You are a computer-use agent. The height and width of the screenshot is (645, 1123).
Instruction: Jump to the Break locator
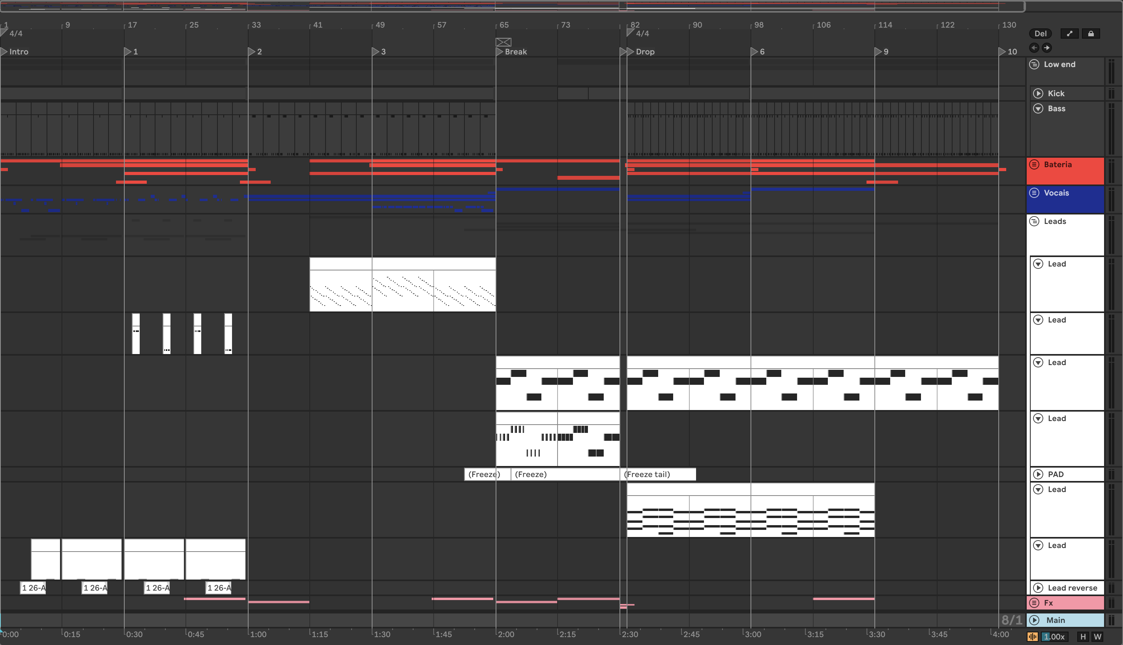tap(499, 52)
